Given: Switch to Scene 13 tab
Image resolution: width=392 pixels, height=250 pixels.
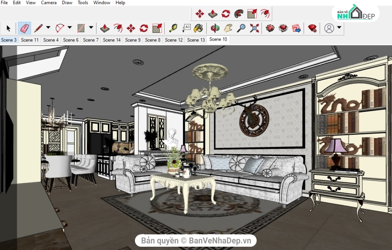Looking at the screenshot, I should pyautogui.click(x=196, y=40).
